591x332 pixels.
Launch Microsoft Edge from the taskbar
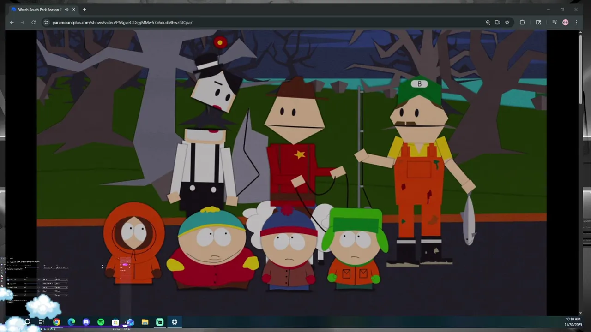coord(71,322)
